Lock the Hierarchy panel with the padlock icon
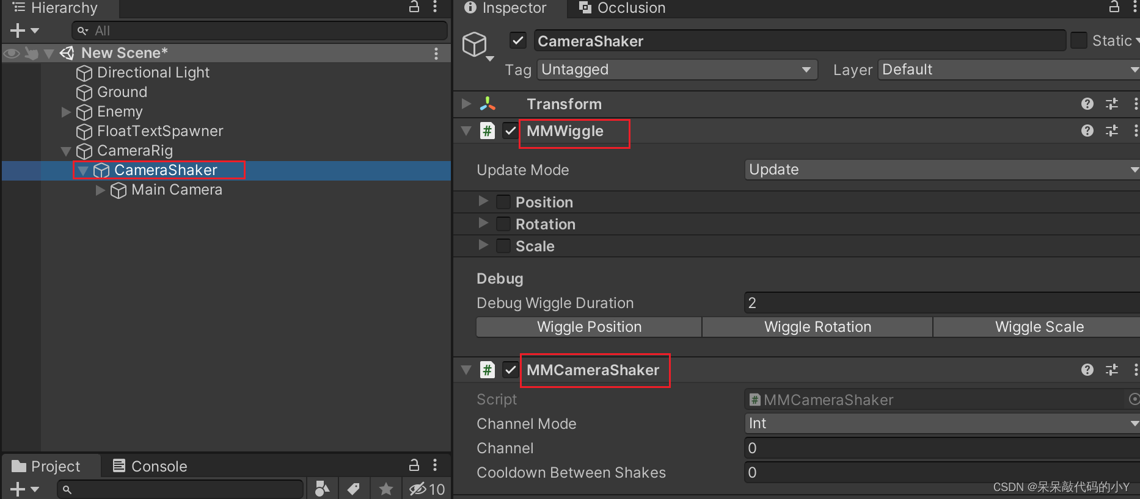The width and height of the screenshot is (1140, 499). tap(414, 7)
